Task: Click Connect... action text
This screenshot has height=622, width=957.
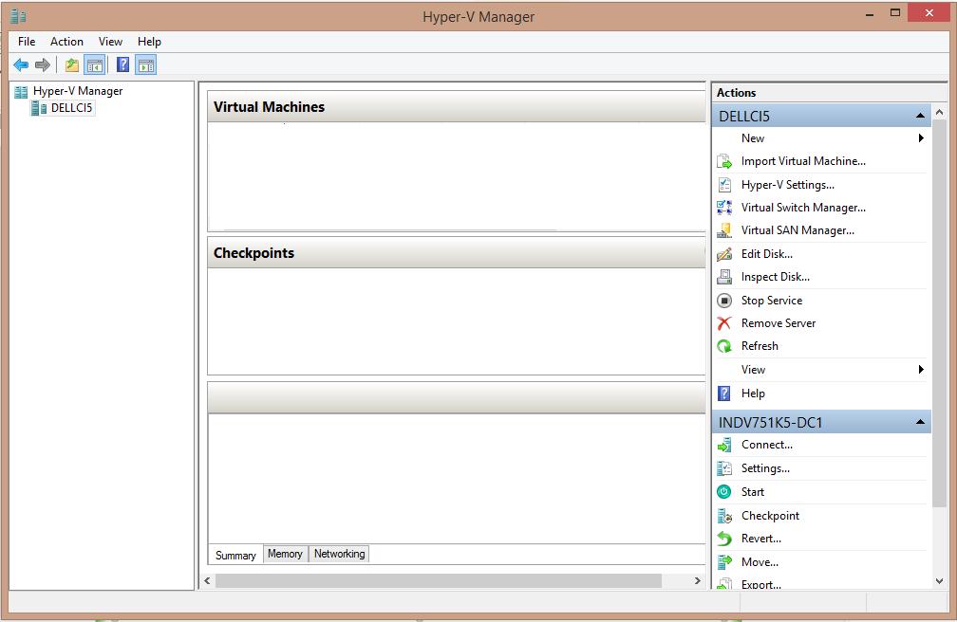Action: (x=766, y=445)
